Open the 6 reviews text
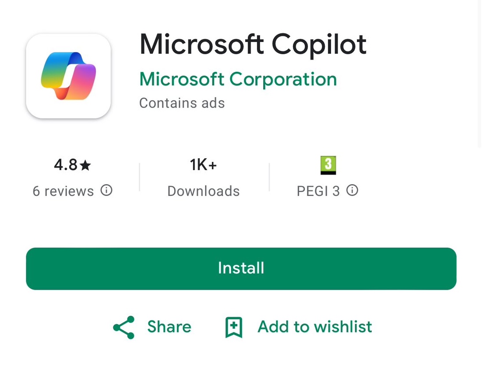Screen dimensions: 483x367 63,191
